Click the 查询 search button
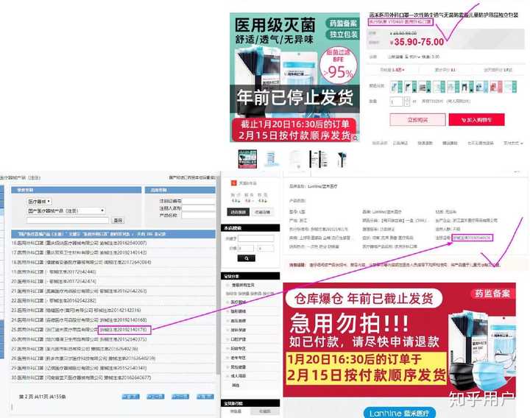This screenshot has width=530, height=418. 118,220
